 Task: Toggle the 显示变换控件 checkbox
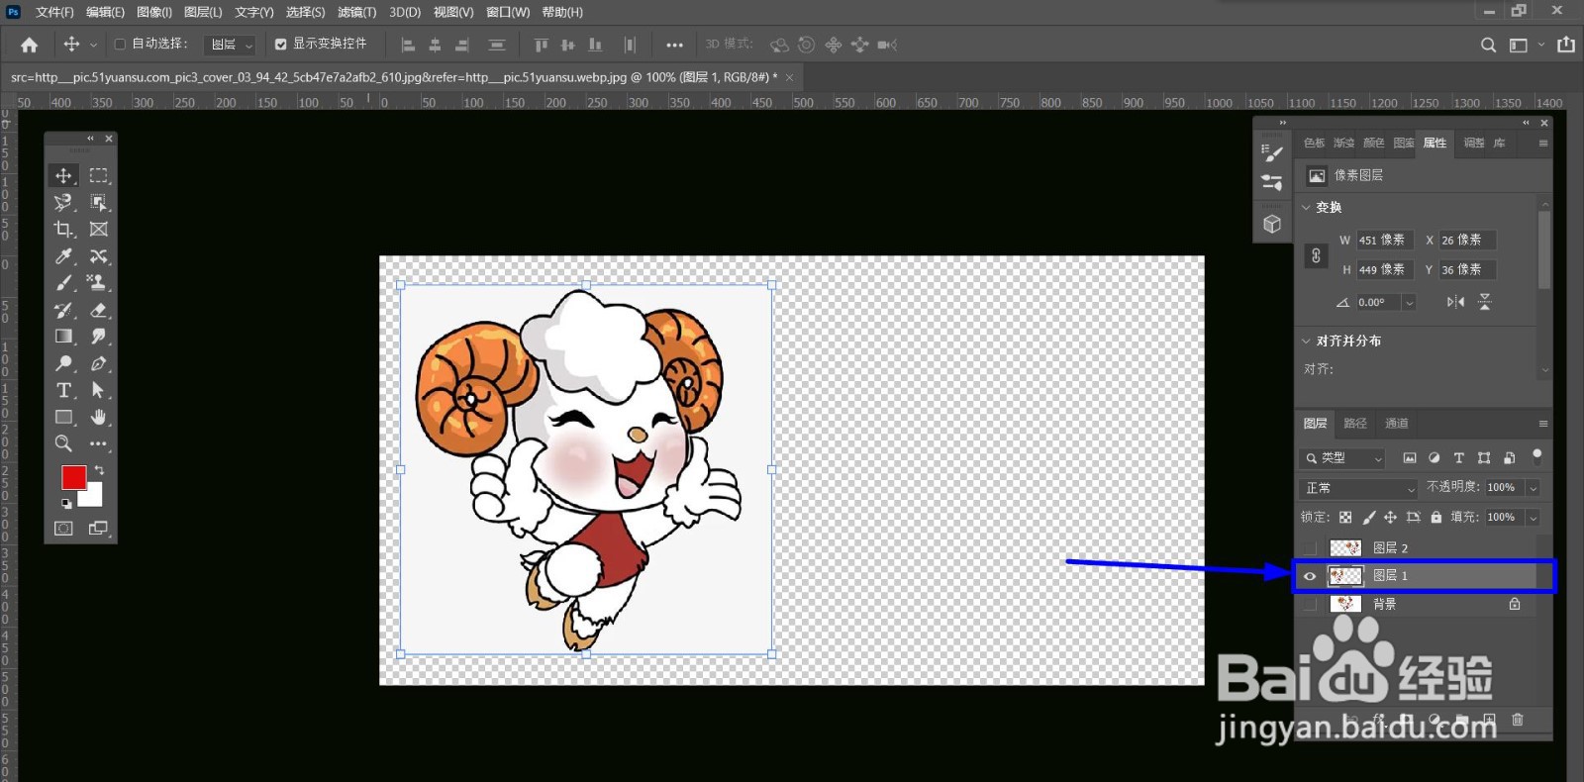point(281,44)
